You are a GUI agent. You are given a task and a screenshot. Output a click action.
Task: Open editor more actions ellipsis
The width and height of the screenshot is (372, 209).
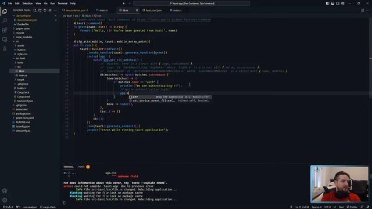coord(368,10)
